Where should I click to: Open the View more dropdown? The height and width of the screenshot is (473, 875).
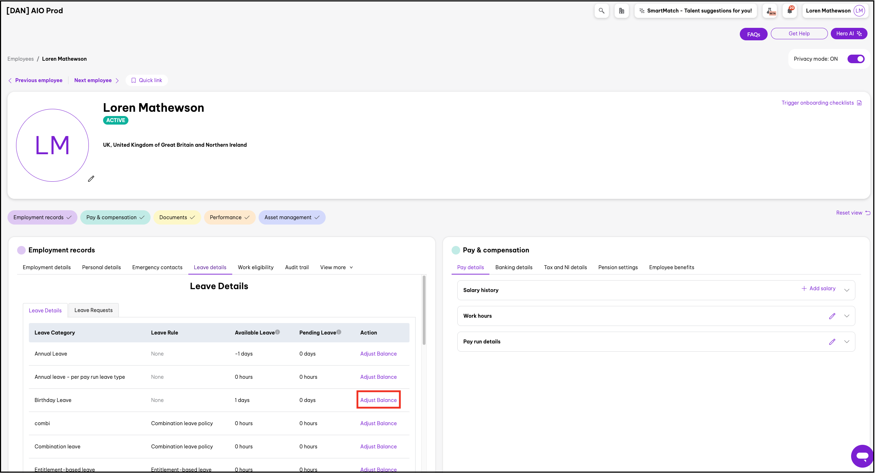click(336, 267)
